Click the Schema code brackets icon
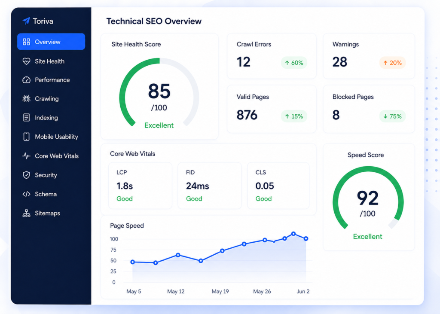The height and width of the screenshot is (314, 440). [26, 194]
